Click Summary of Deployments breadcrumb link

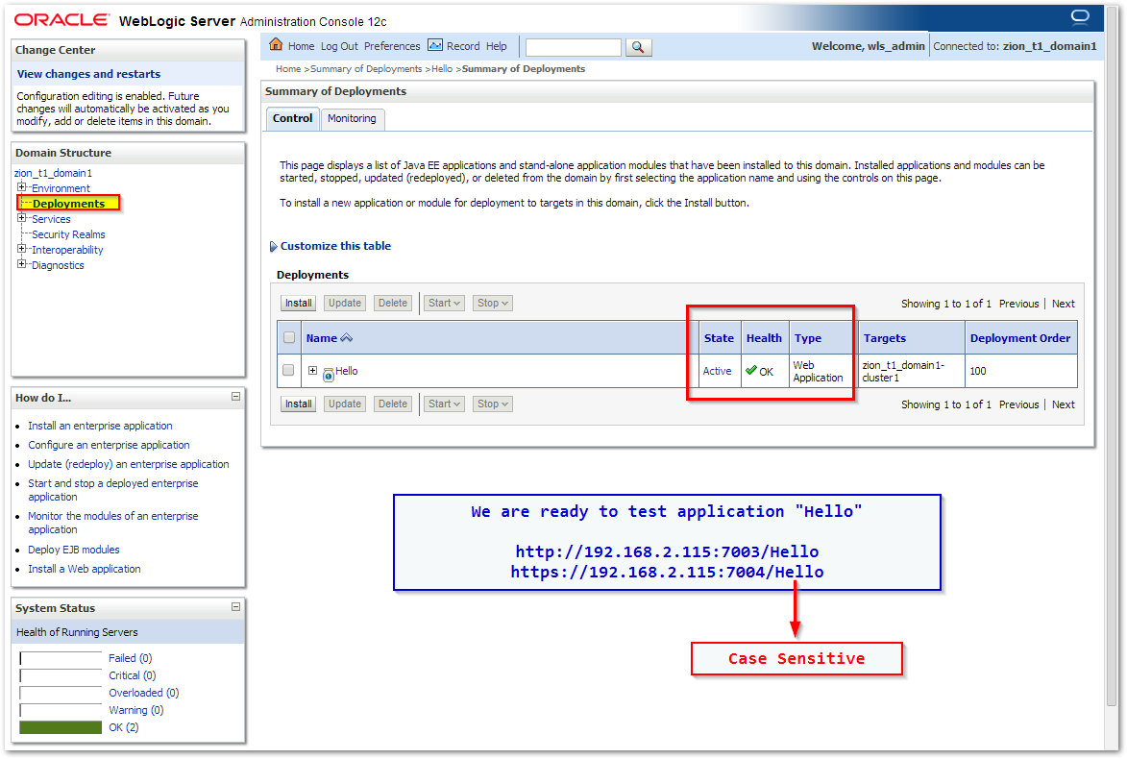pos(366,69)
